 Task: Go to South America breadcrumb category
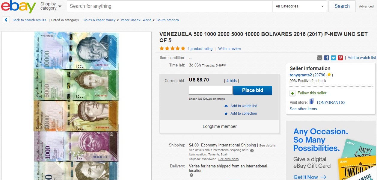pyautogui.click(x=168, y=20)
